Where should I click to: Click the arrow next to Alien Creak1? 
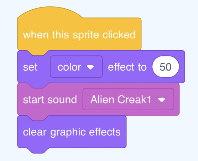point(162,100)
